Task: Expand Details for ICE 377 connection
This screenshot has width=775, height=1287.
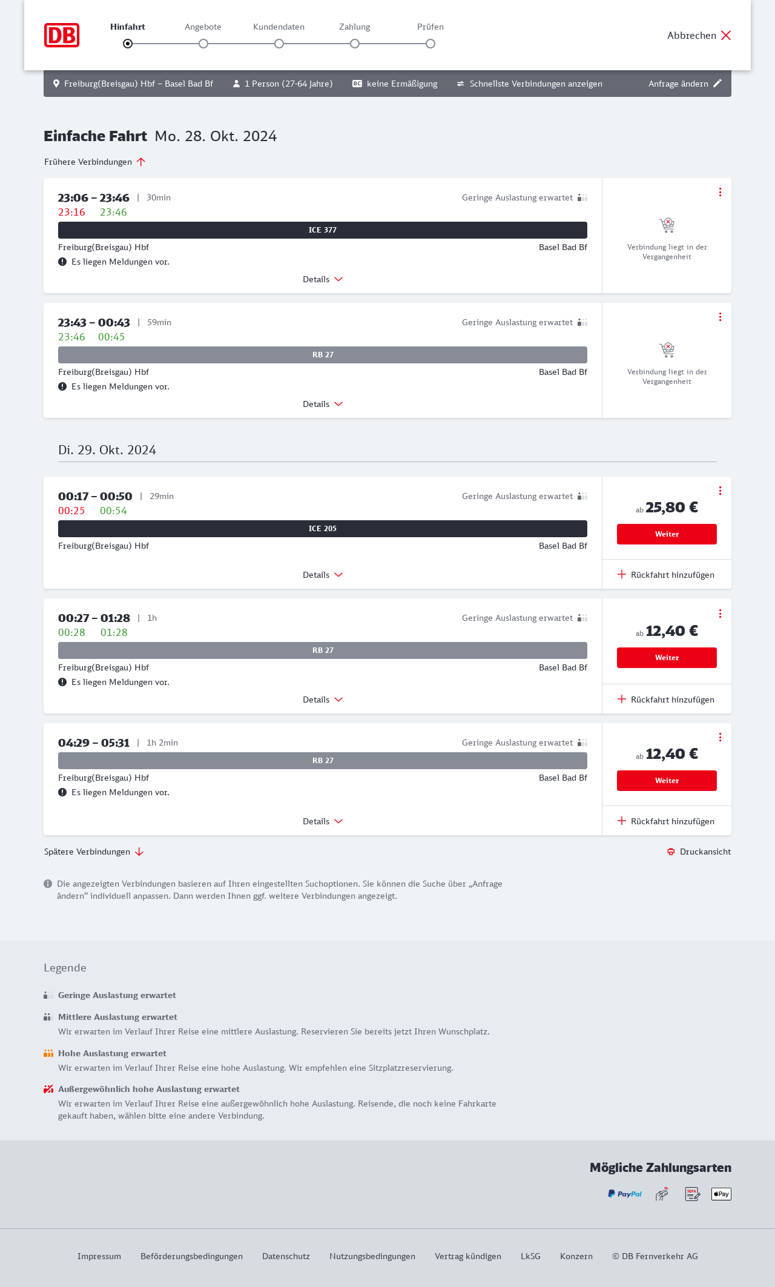Action: [x=323, y=279]
